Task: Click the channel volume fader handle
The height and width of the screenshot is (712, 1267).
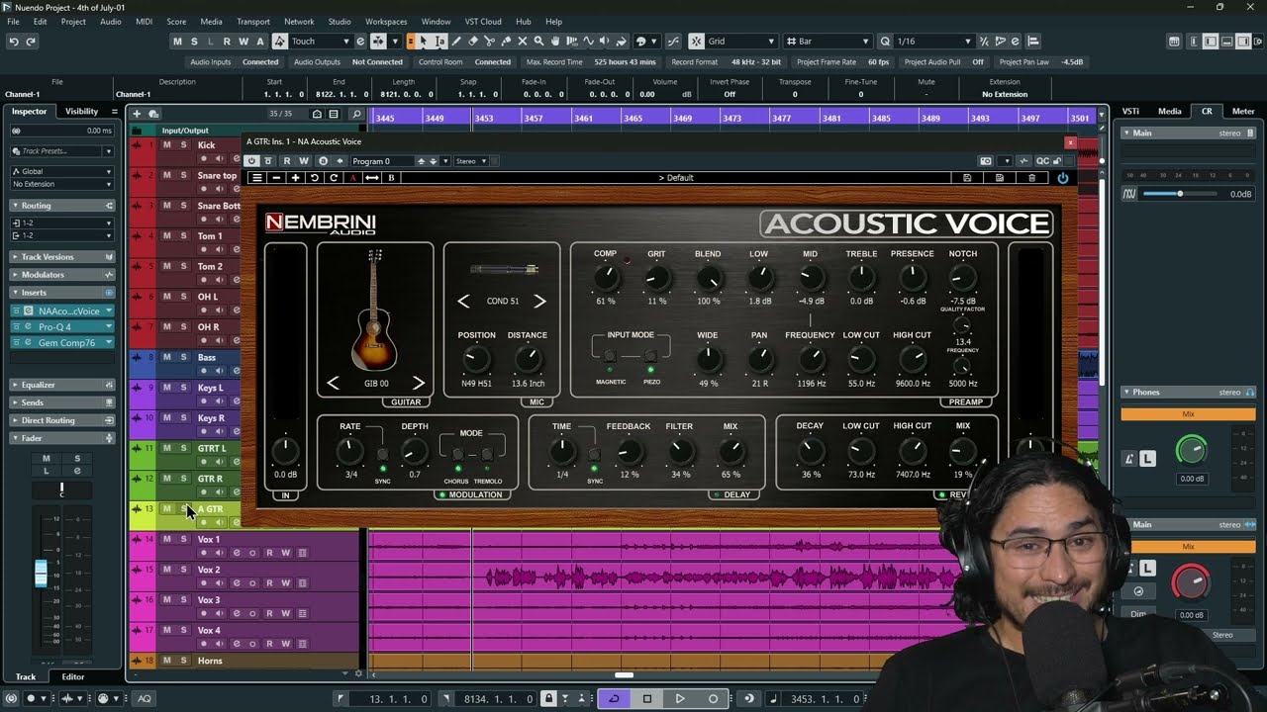Action: click(x=41, y=573)
